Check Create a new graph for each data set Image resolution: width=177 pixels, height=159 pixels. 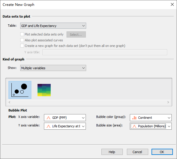point(22,46)
